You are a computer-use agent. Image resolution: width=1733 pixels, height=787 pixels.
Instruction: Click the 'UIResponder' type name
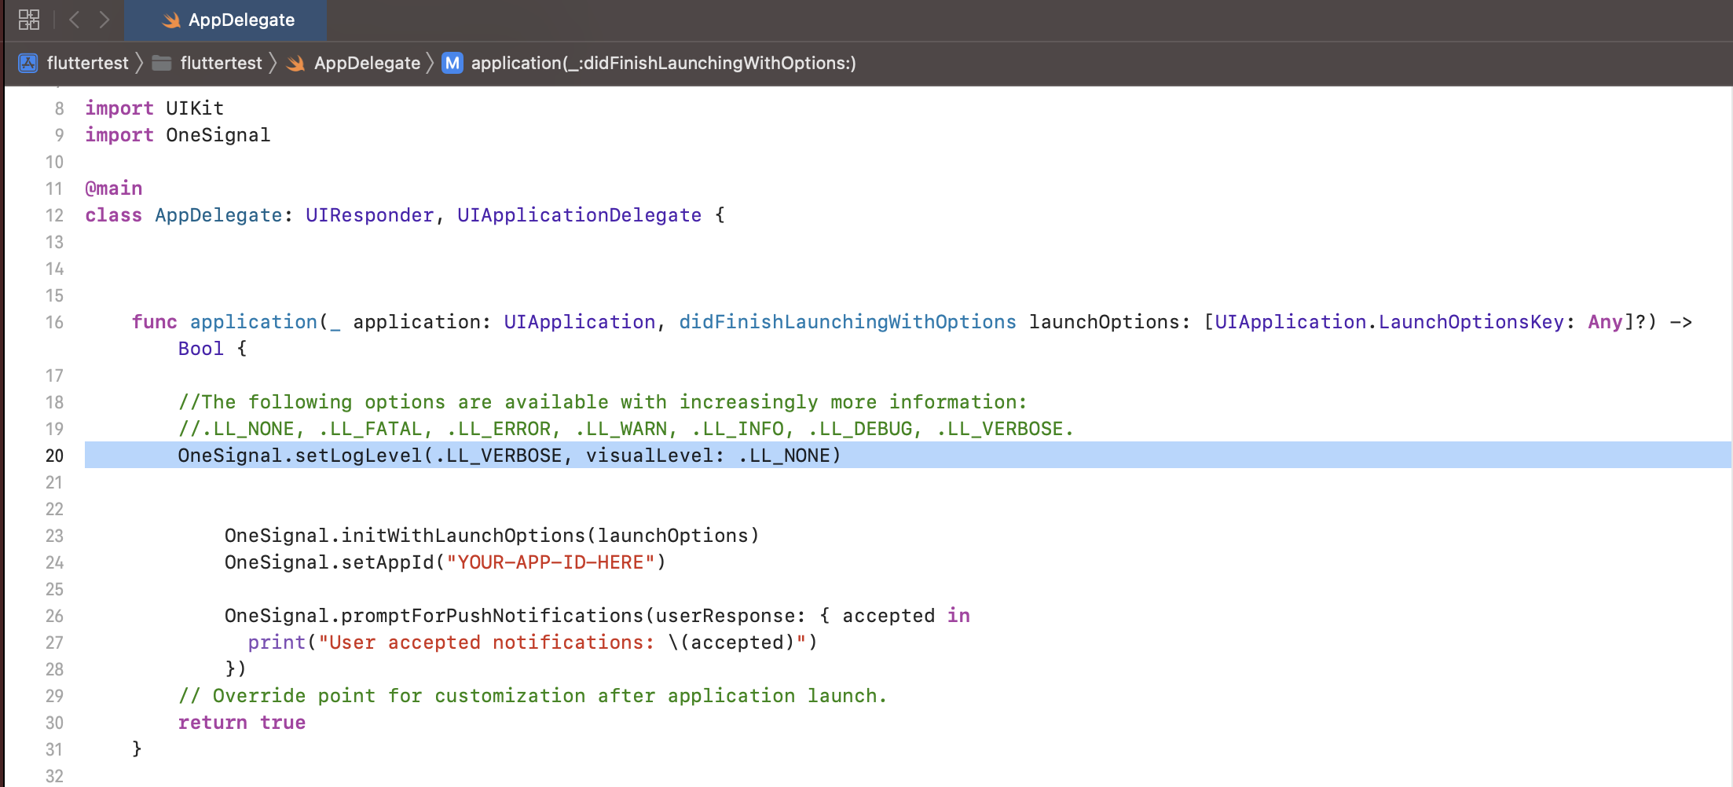pyautogui.click(x=369, y=215)
